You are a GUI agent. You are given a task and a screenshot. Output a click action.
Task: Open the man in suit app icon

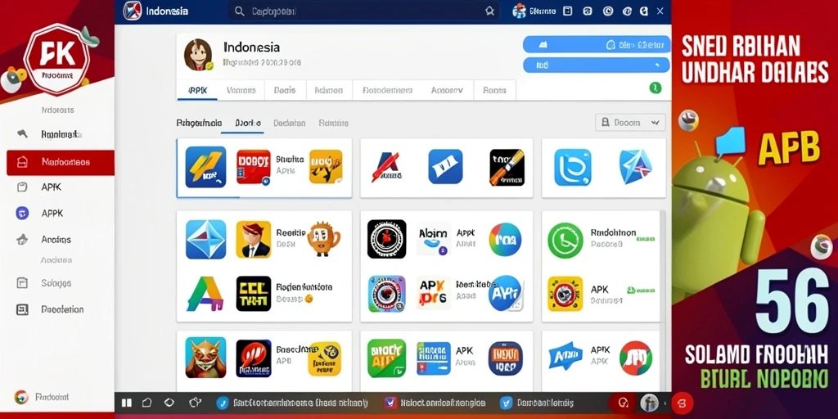[254, 240]
